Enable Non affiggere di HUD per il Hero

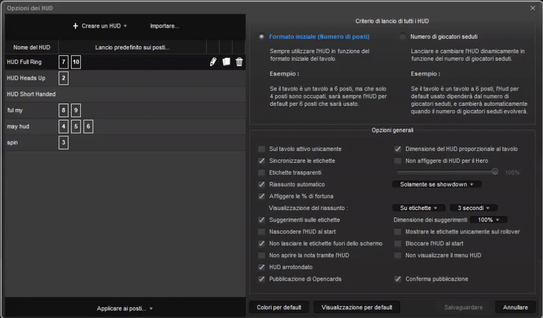point(397,161)
